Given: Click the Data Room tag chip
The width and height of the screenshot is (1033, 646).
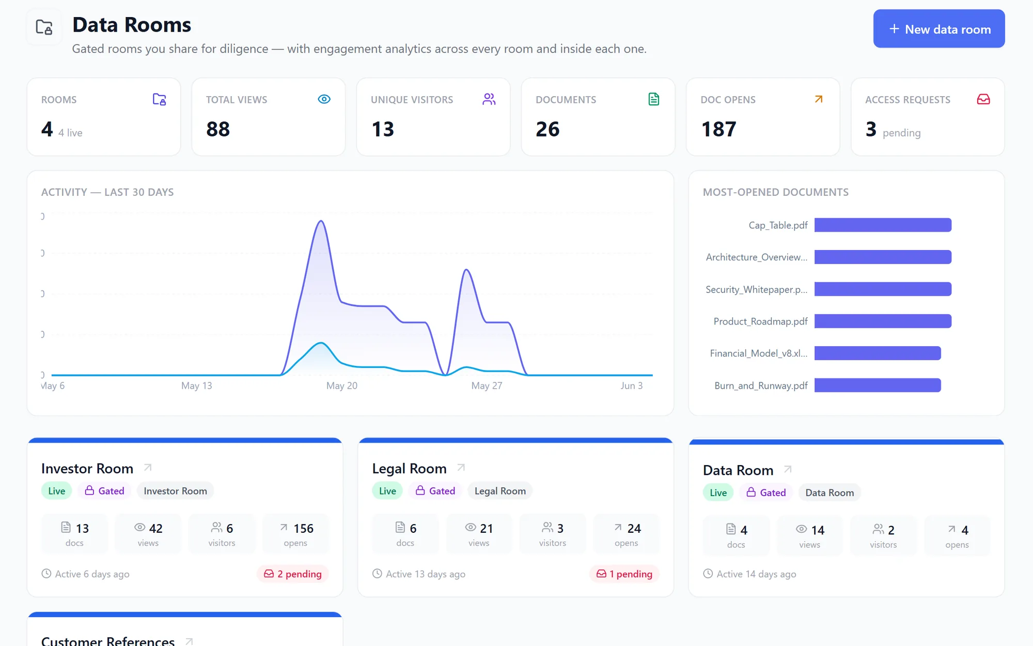Looking at the screenshot, I should (x=830, y=493).
